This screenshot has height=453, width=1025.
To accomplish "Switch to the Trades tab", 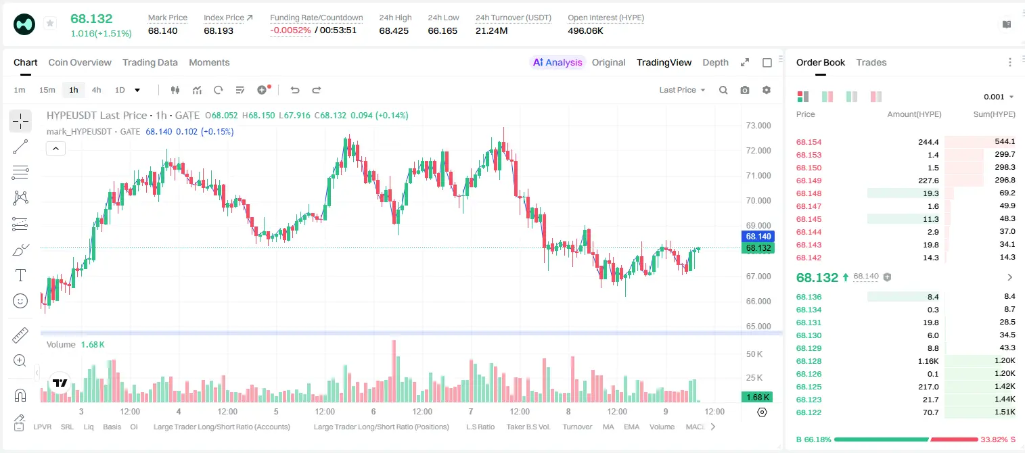I will point(871,62).
